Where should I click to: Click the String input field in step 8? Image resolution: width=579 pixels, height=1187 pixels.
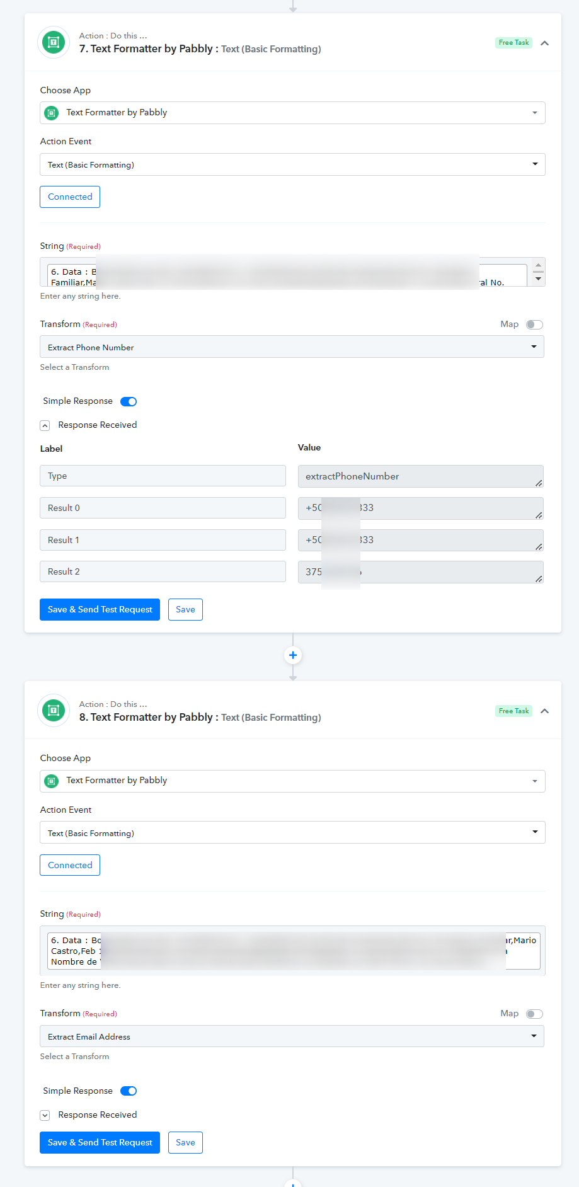click(293, 951)
